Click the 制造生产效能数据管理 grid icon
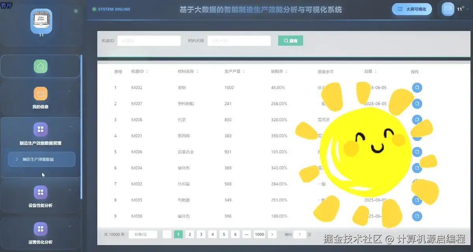The image size is (473, 252). [41, 129]
